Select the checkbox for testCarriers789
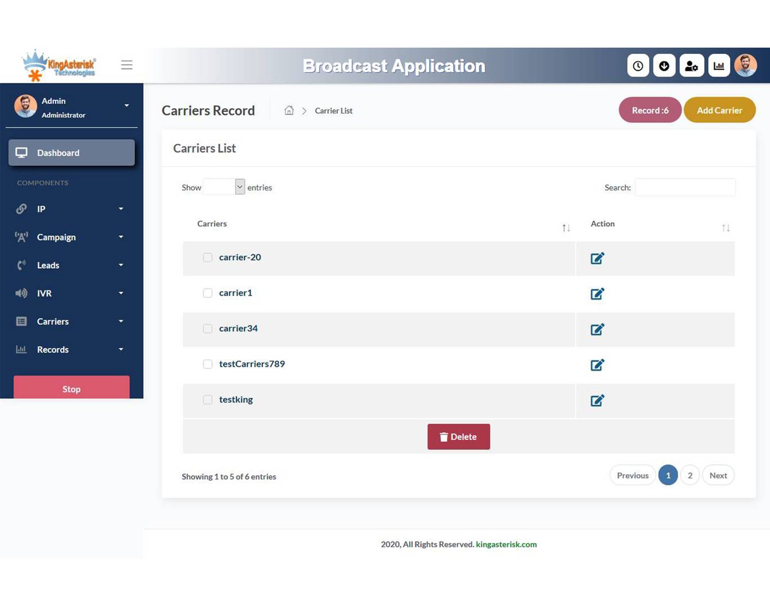 click(x=207, y=364)
